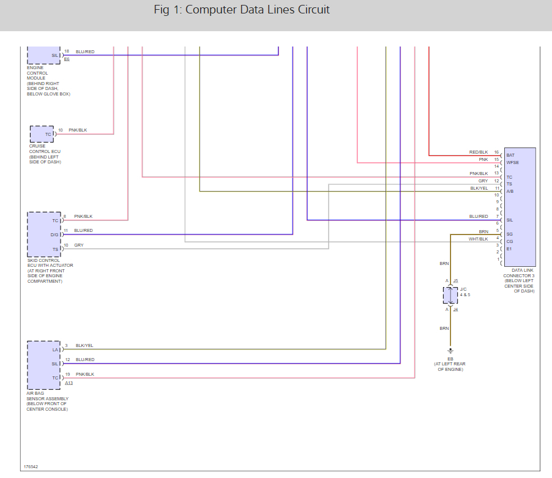Viewport: 552px width, 478px height.
Task: Click the RED/BLK wire label at pin 16
Action: 479,152
